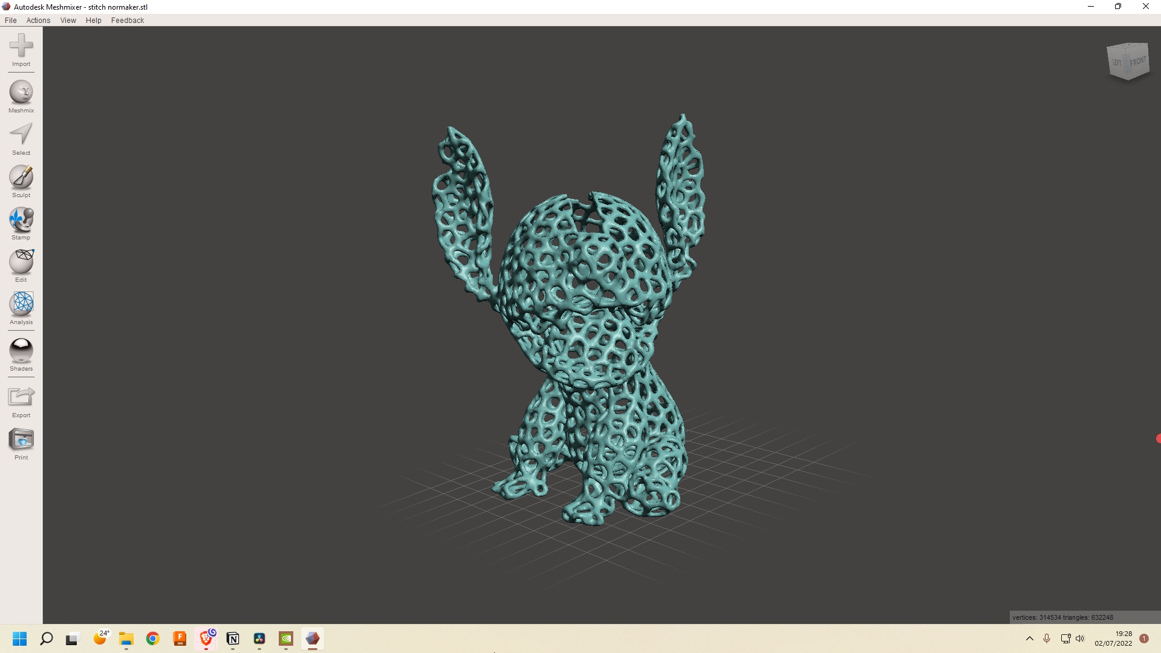Viewport: 1161px width, 653px height.
Task: Open the View menu
Action: point(68,20)
